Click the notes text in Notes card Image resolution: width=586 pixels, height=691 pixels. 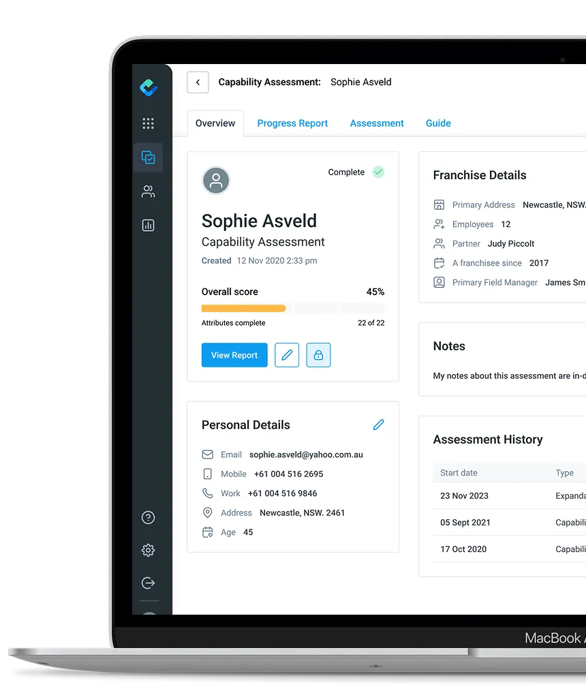509,376
